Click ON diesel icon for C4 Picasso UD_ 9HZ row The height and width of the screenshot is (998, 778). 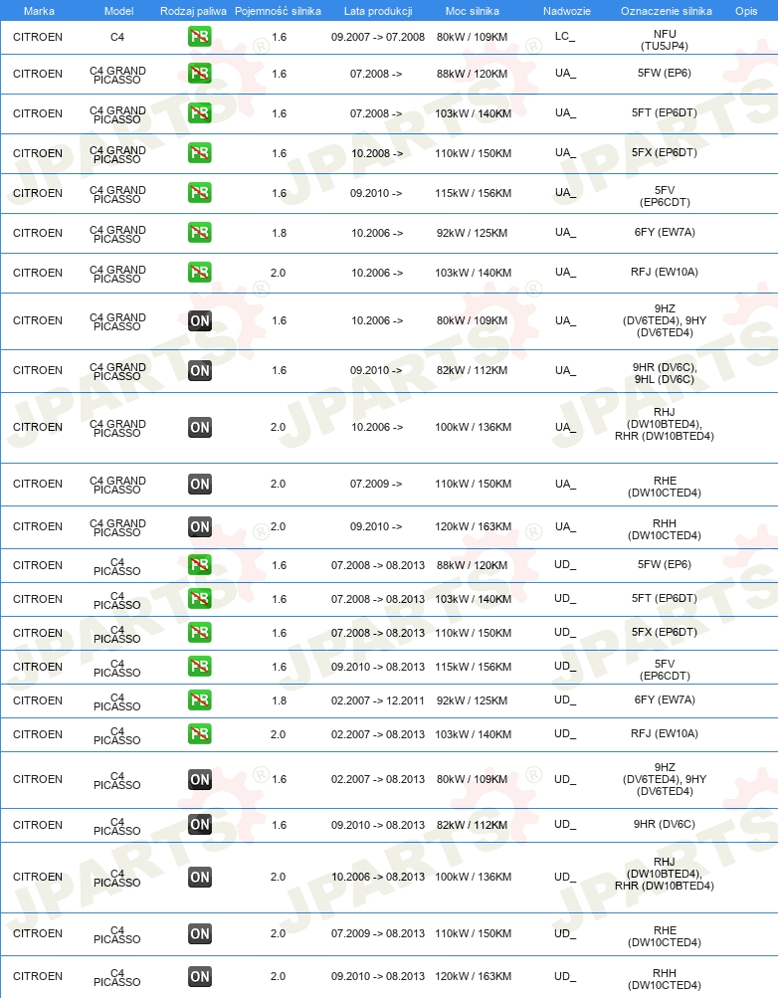coord(200,779)
